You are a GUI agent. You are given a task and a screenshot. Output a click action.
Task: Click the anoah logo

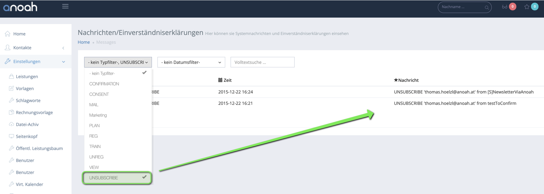click(20, 7)
